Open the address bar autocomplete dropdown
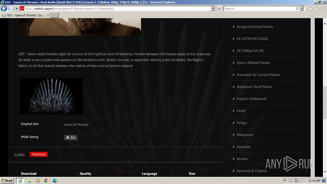Screen dimensions: 327x184 pyautogui.click(x=213, y=9)
